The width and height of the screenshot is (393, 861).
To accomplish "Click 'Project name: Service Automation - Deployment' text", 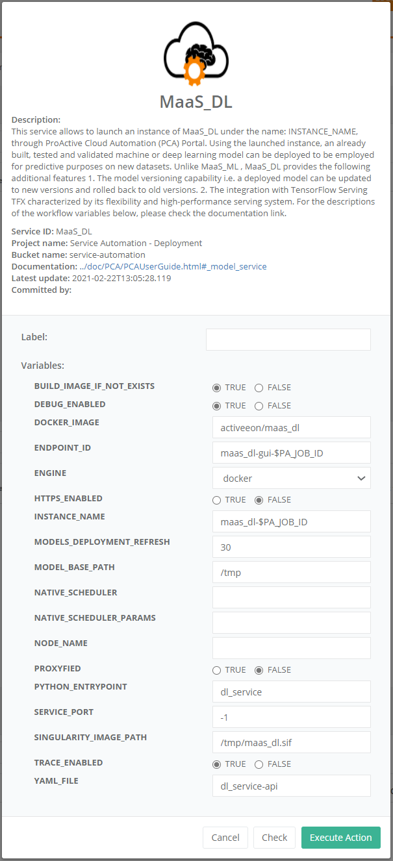I will 107,243.
